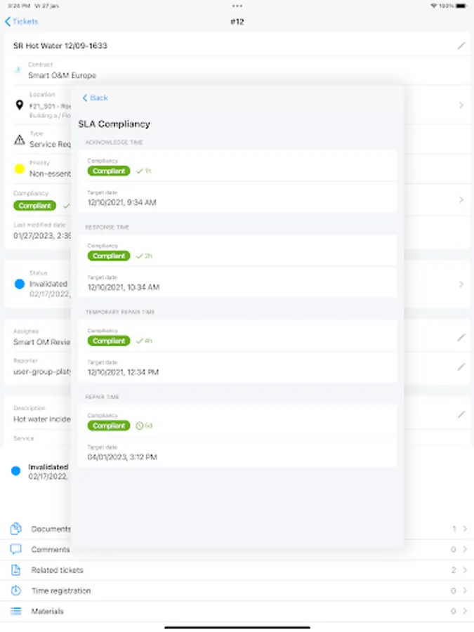
Task: Tap blue Invalidated circle in bottom bar
Action: click(15, 470)
